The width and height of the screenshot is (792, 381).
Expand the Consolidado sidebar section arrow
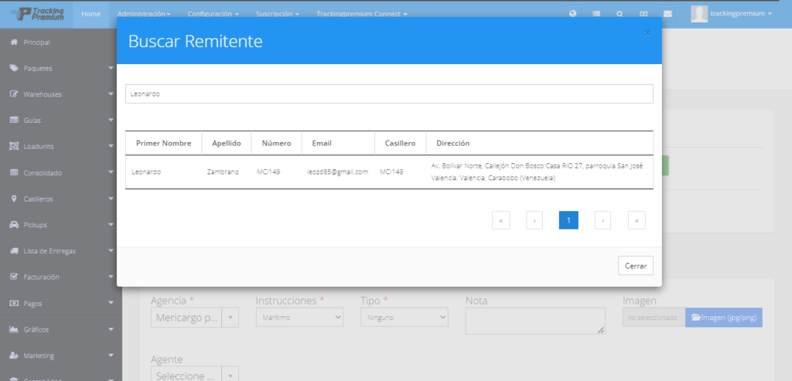click(111, 172)
